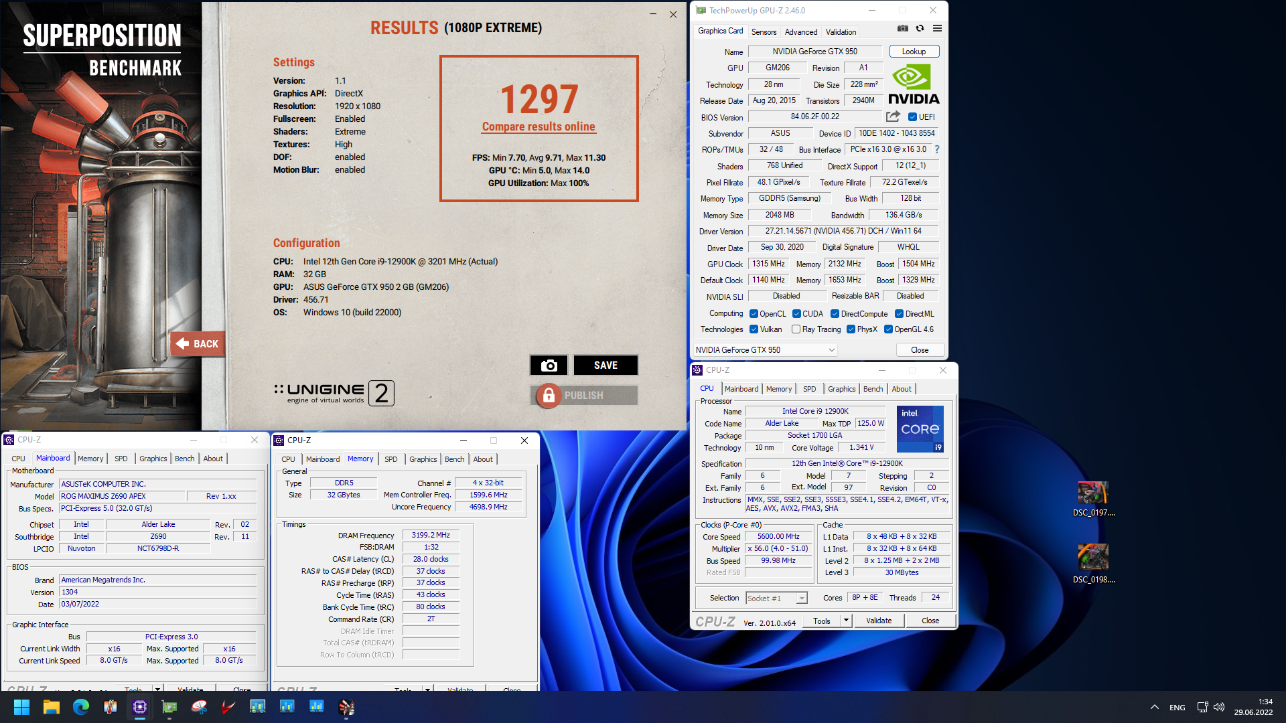This screenshot has width=1286, height=723.
Task: Open File Explorer from taskbar
Action: [x=52, y=707]
